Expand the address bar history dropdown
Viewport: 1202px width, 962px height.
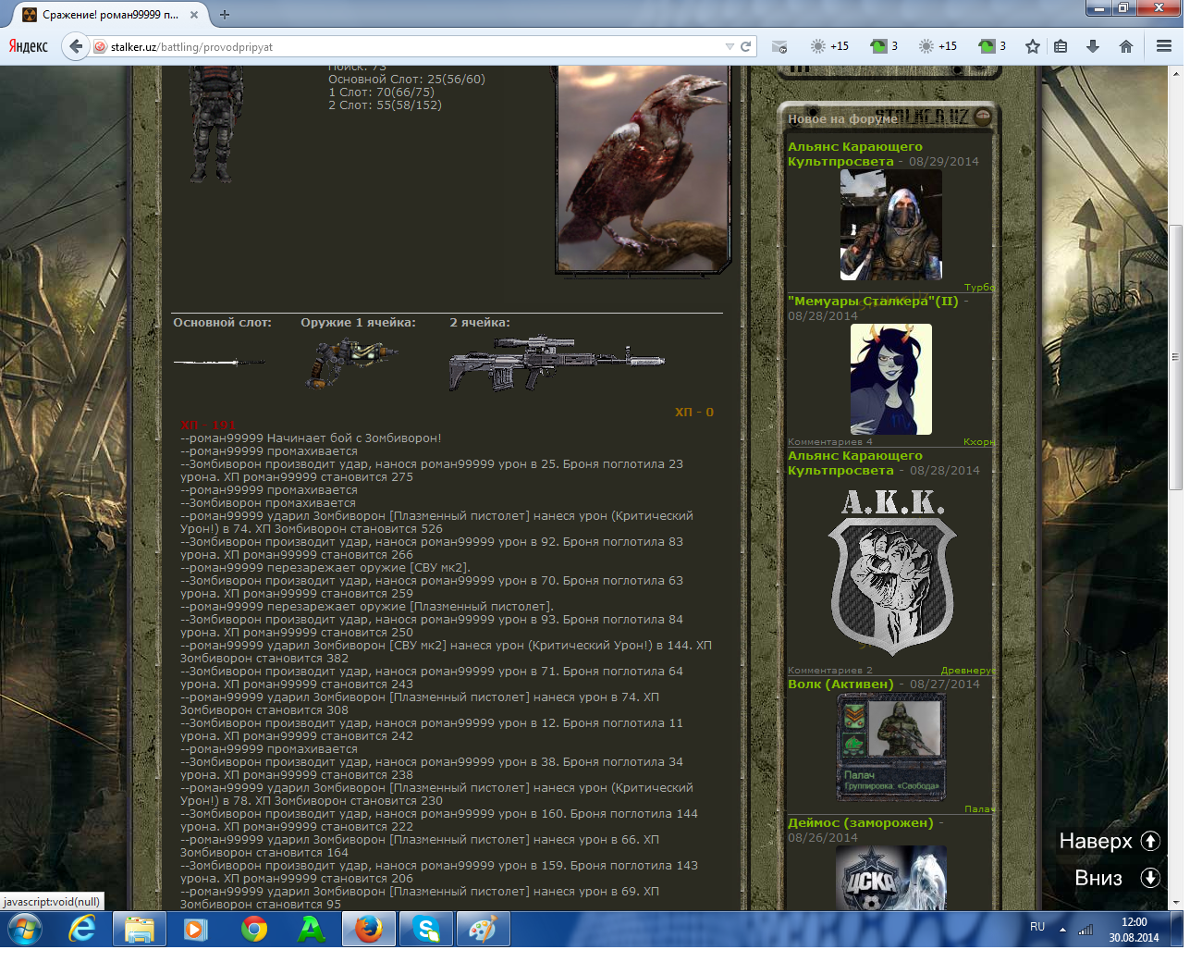point(730,46)
